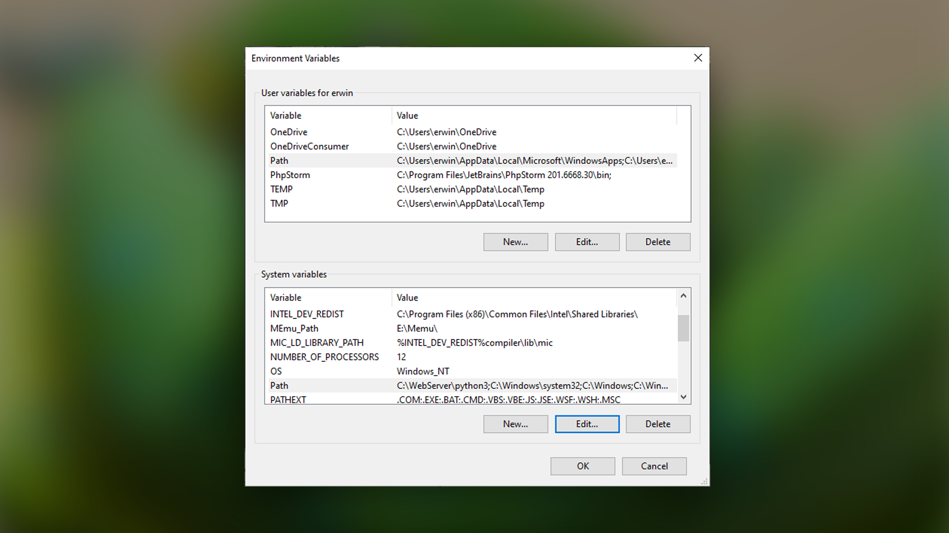The width and height of the screenshot is (949, 533).
Task: Close the Environment Variables dialog
Action: [x=698, y=58]
